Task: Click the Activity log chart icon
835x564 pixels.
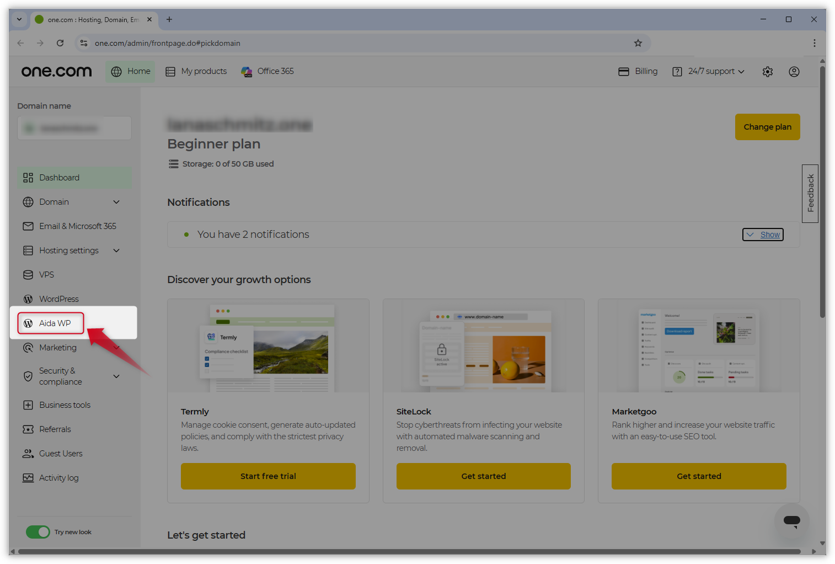Action: click(28, 478)
